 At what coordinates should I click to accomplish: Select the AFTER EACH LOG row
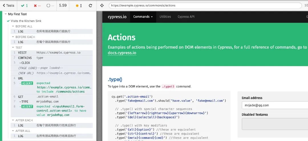[52, 125]
